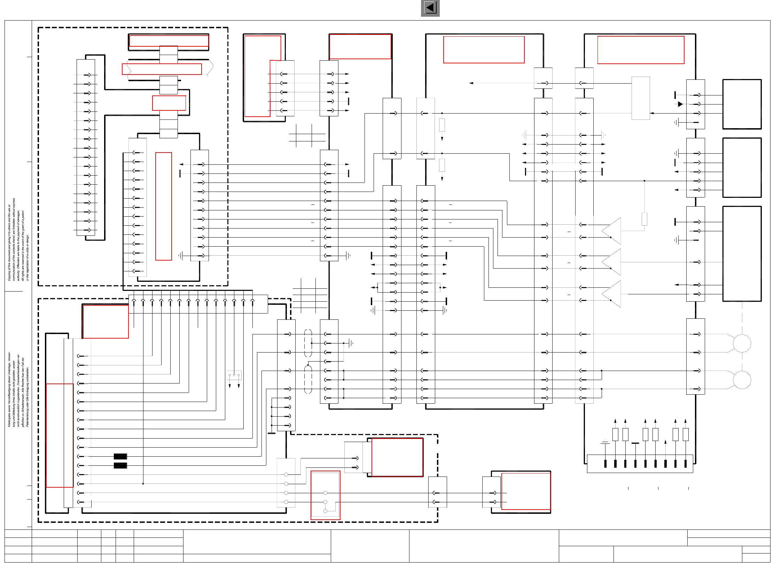Click the nine-pin horizontal connector strip with black pins
774x565 pixels.
tap(640, 464)
